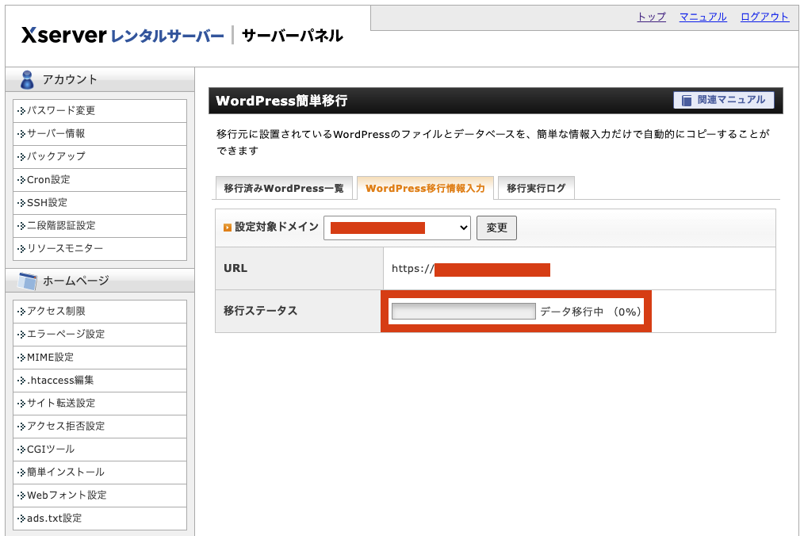This screenshot has width=804, height=536.
Task: Open 二段階認証設定
Action: (100, 226)
